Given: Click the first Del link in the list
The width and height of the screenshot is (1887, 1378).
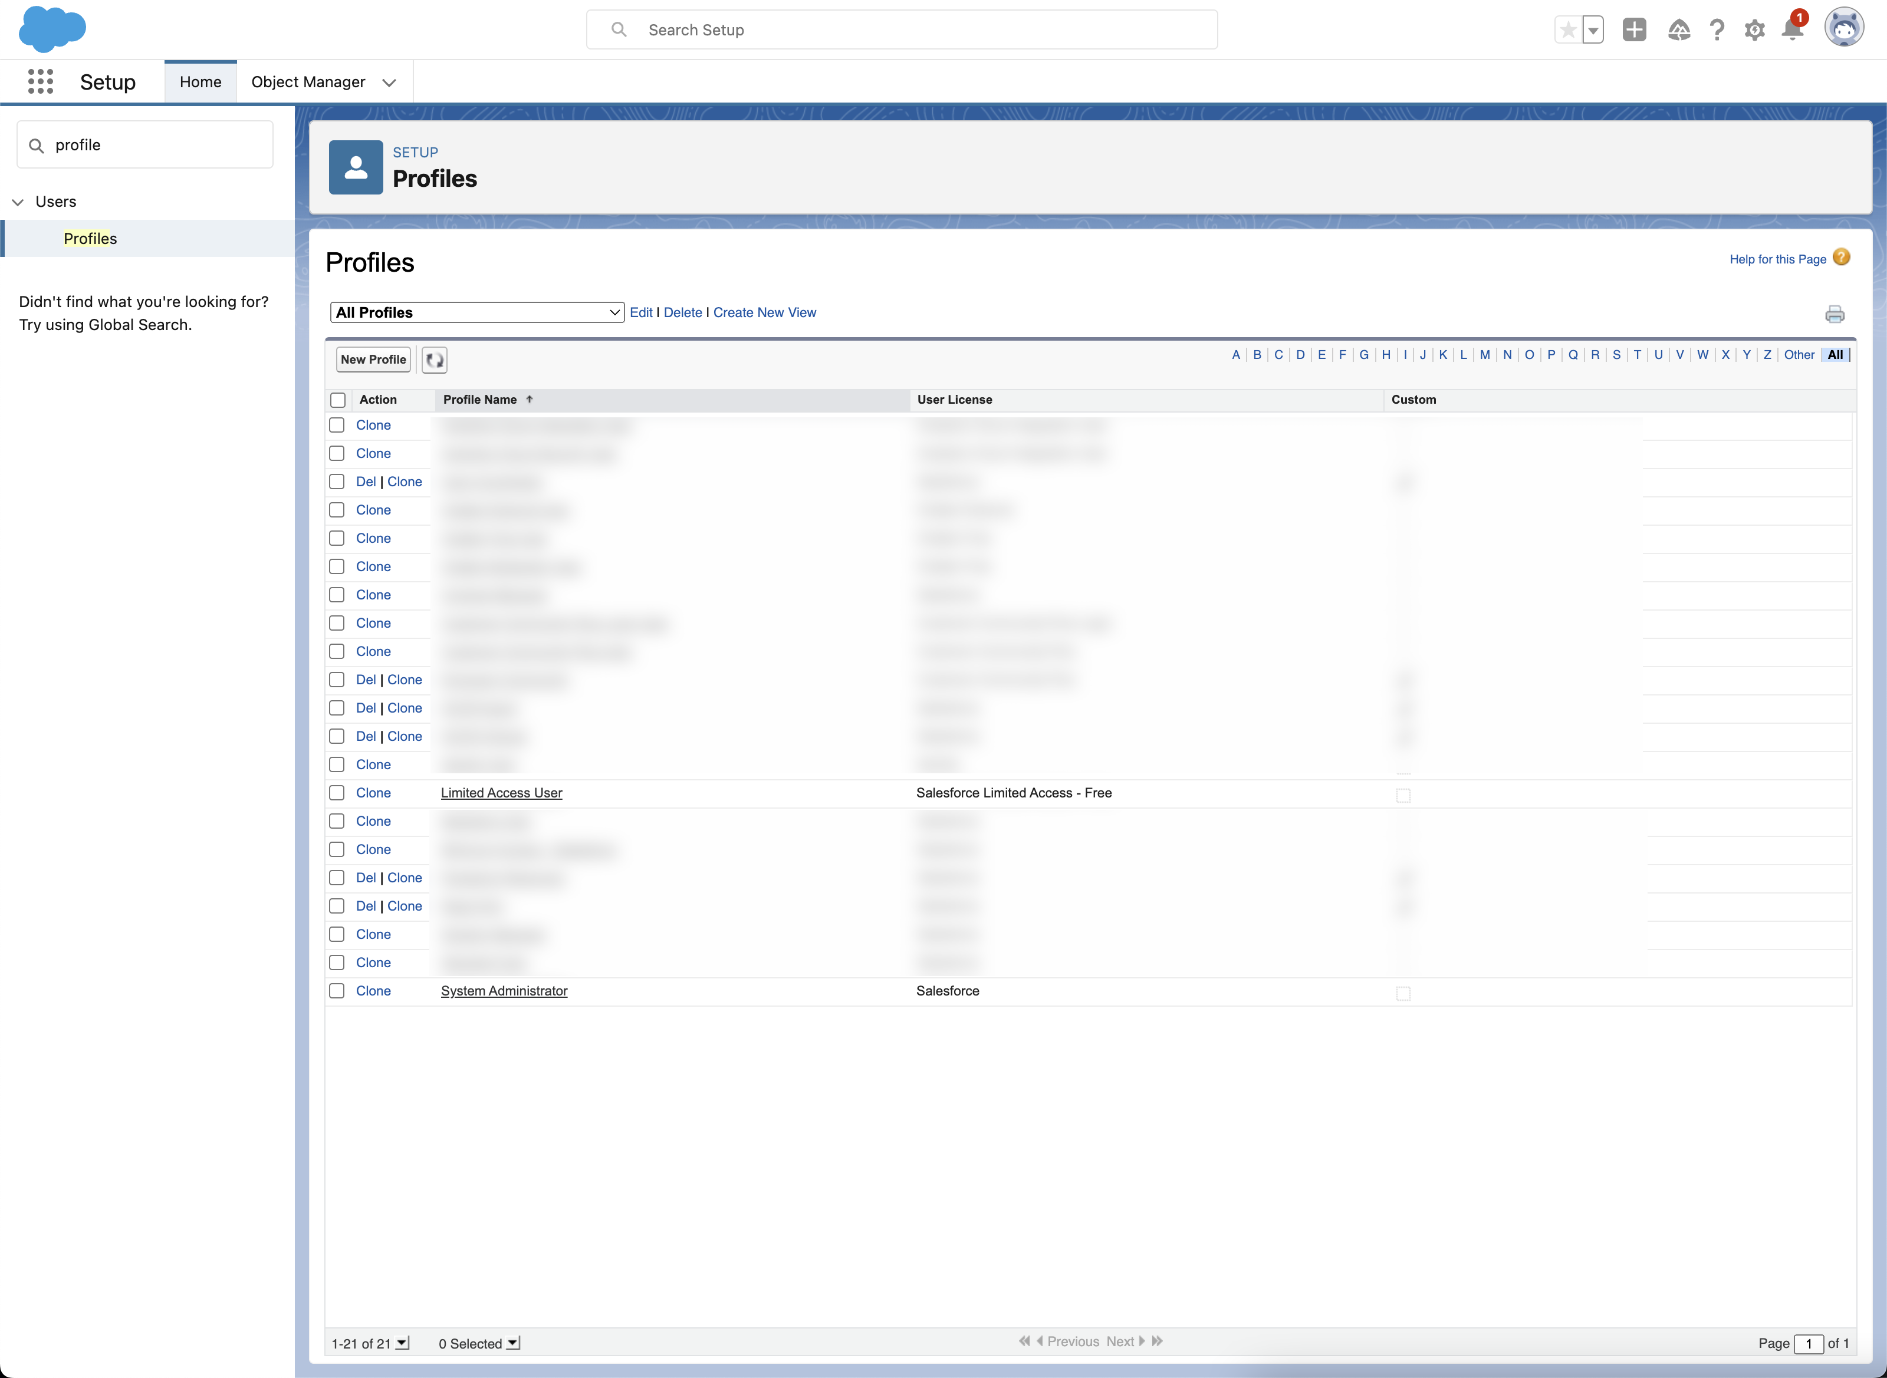Looking at the screenshot, I should coord(366,482).
